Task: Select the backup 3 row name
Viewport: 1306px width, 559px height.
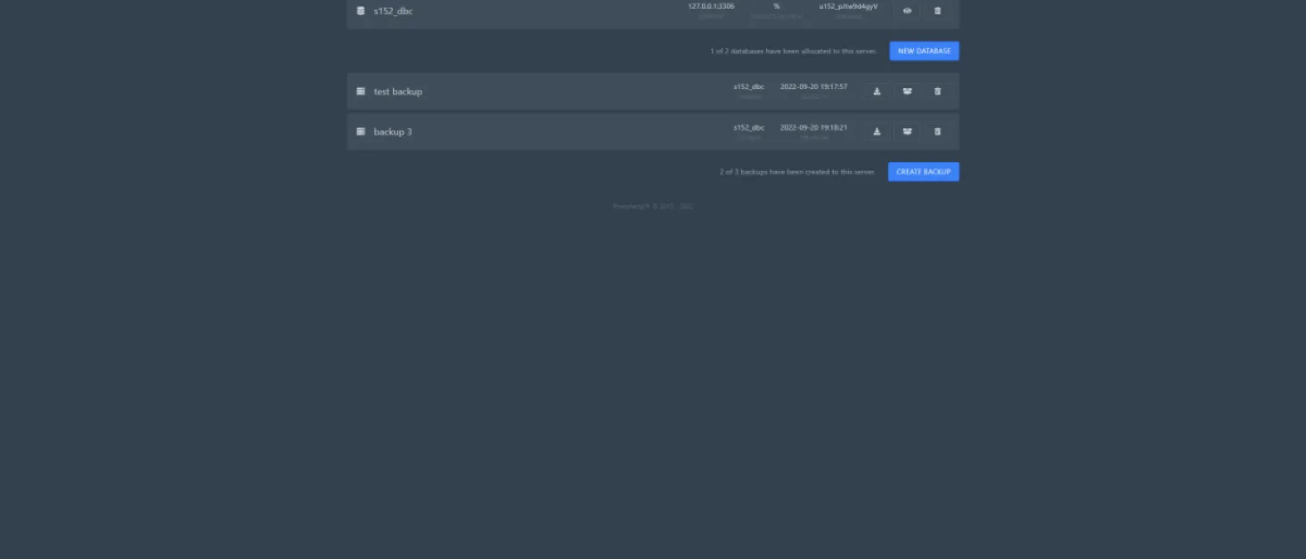Action: pos(393,132)
